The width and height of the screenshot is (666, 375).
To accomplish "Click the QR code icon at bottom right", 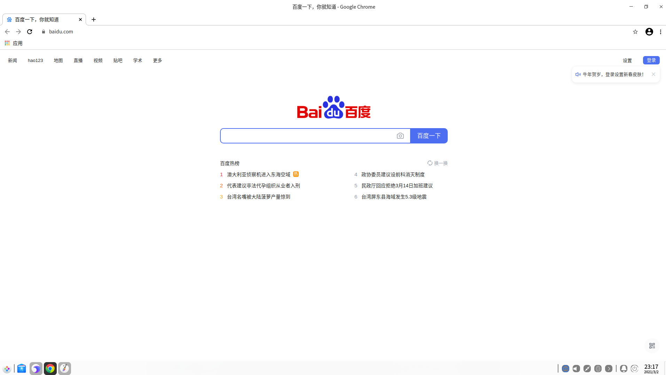I will 652,346.
